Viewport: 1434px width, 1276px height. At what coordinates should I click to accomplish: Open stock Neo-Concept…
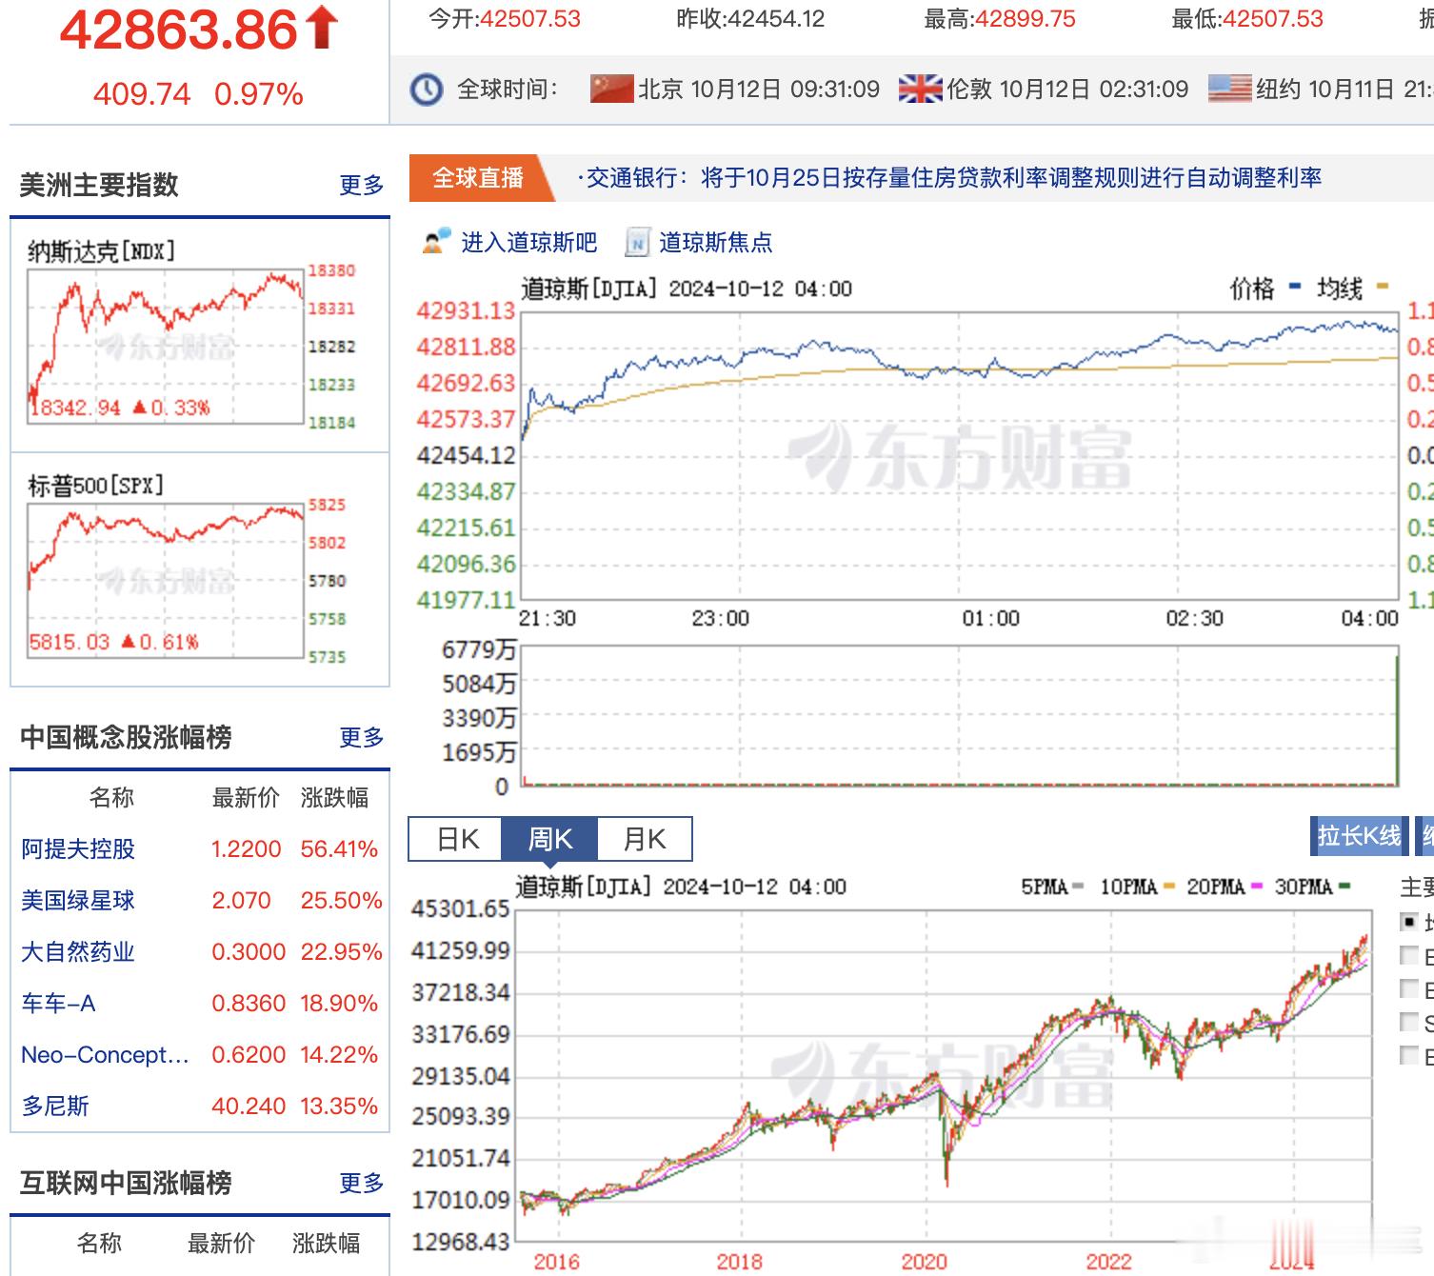pyautogui.click(x=105, y=1055)
